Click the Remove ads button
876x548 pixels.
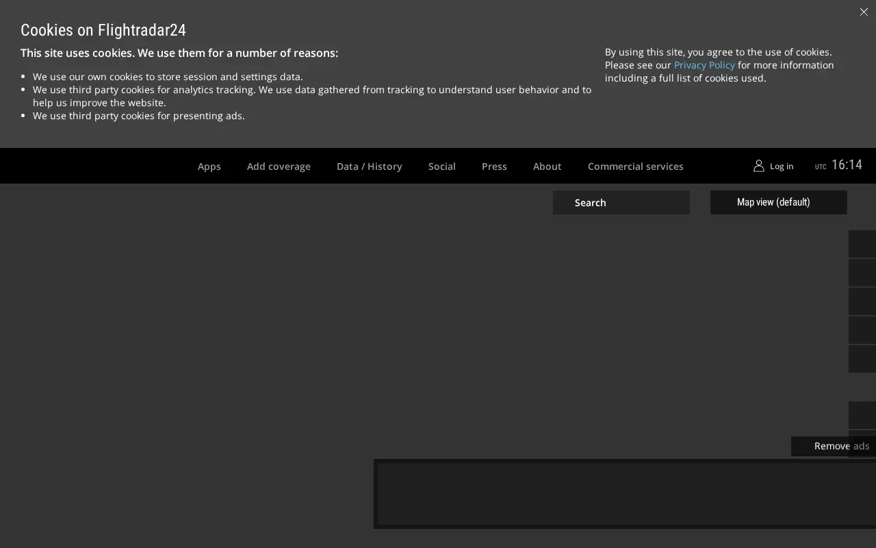(834, 446)
